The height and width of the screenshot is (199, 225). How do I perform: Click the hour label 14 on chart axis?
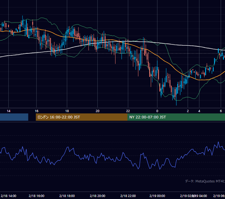[9, 111]
